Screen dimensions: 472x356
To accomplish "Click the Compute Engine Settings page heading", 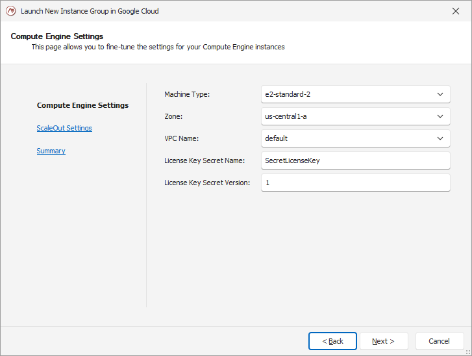I will coord(57,36).
